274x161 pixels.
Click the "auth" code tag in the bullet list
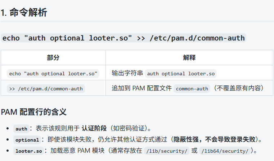[21, 129]
